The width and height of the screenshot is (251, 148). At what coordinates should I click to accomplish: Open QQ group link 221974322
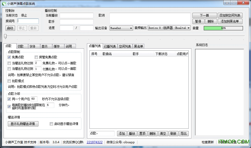pos(94,142)
